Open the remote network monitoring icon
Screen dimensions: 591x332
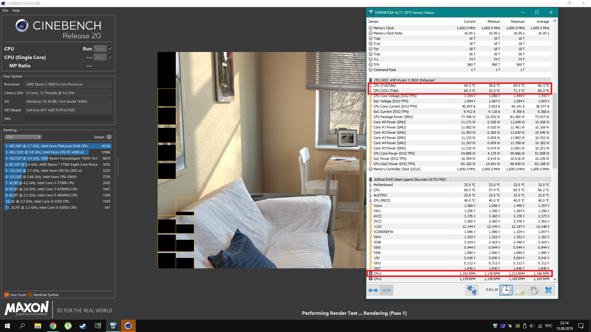[x=472, y=290]
